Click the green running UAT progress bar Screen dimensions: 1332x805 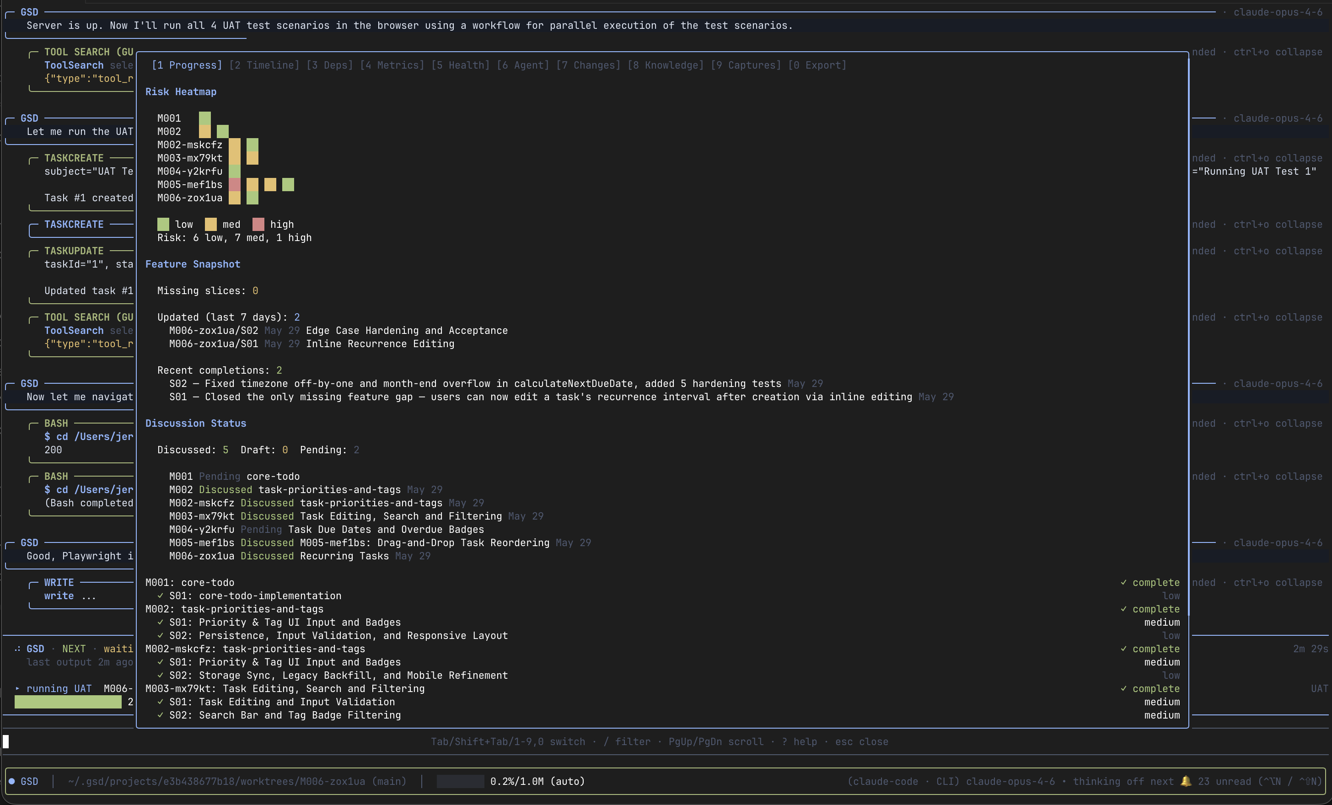click(68, 702)
